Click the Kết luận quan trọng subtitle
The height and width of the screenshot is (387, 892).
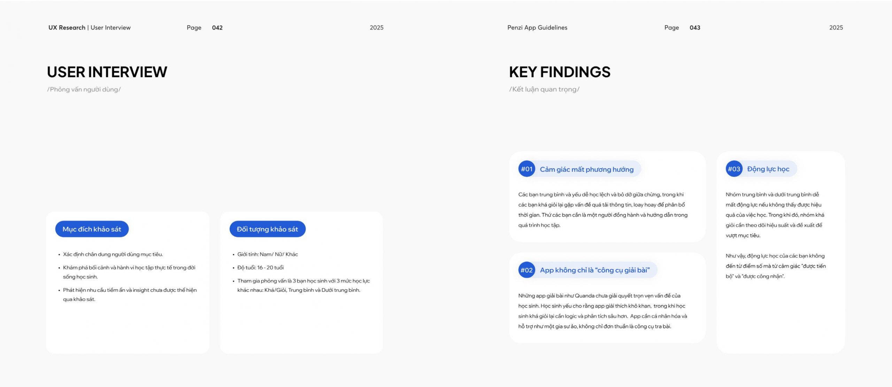(x=544, y=89)
